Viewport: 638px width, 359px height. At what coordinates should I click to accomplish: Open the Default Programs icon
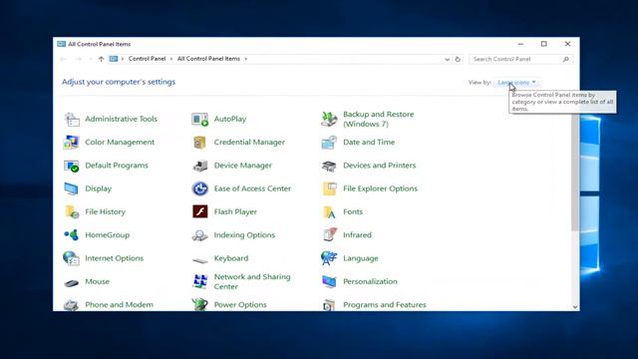click(x=71, y=166)
